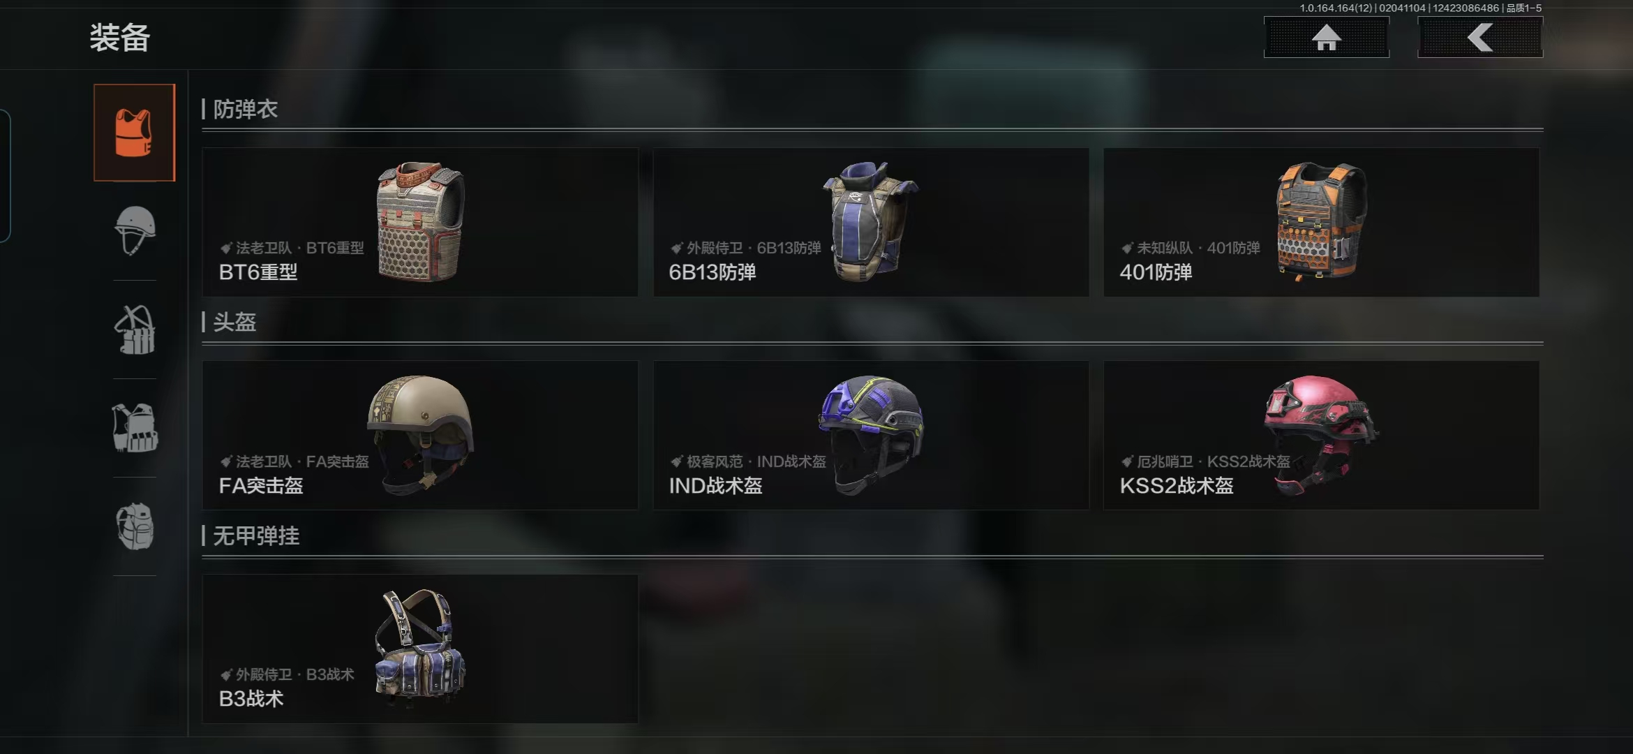
Task: Click the 无甲弹挂 section header
Action: (x=256, y=535)
